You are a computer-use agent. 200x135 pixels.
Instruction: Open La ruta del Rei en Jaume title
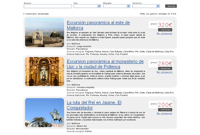[94, 105]
